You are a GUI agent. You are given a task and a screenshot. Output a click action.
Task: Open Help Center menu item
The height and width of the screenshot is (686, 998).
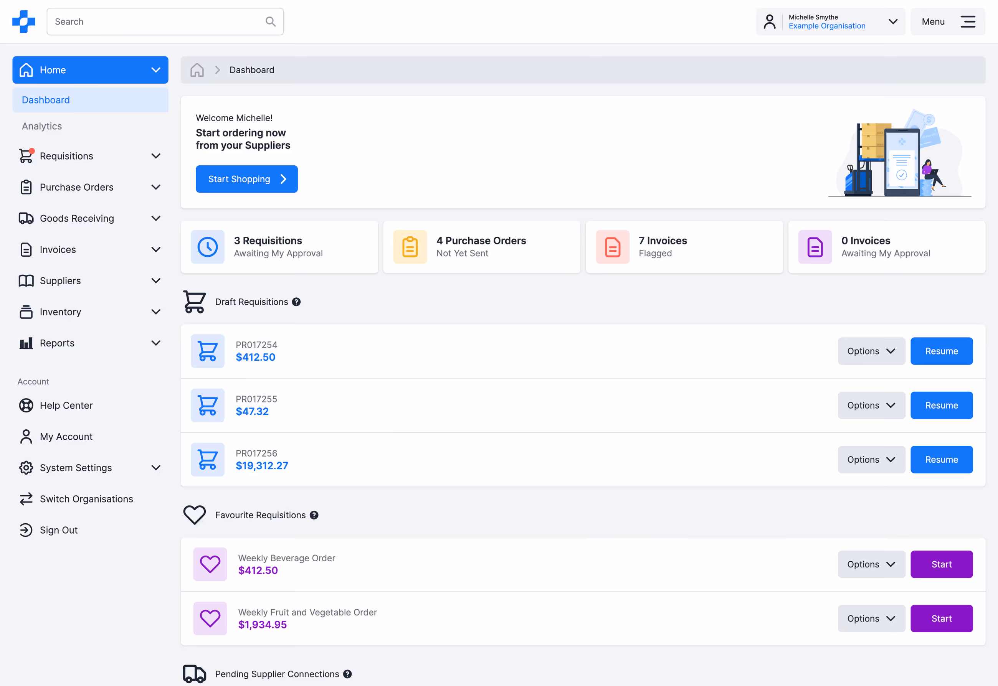(x=66, y=405)
